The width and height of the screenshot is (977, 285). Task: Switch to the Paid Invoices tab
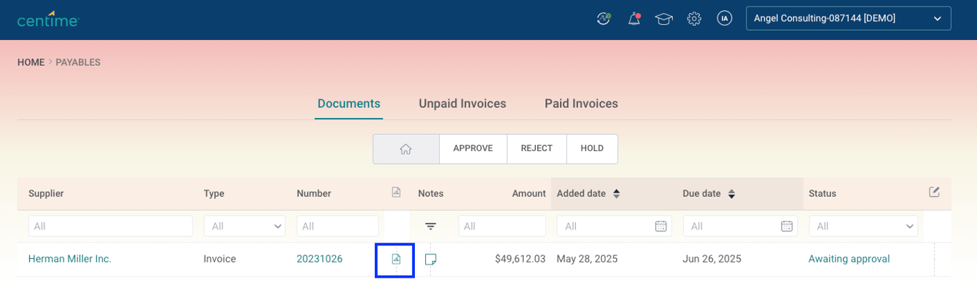pos(581,104)
